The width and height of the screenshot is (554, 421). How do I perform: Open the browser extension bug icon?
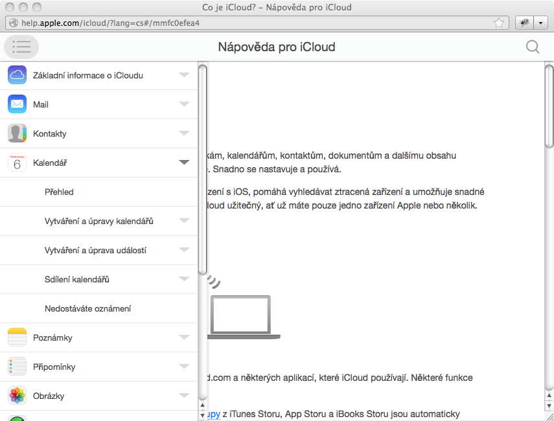click(x=524, y=23)
